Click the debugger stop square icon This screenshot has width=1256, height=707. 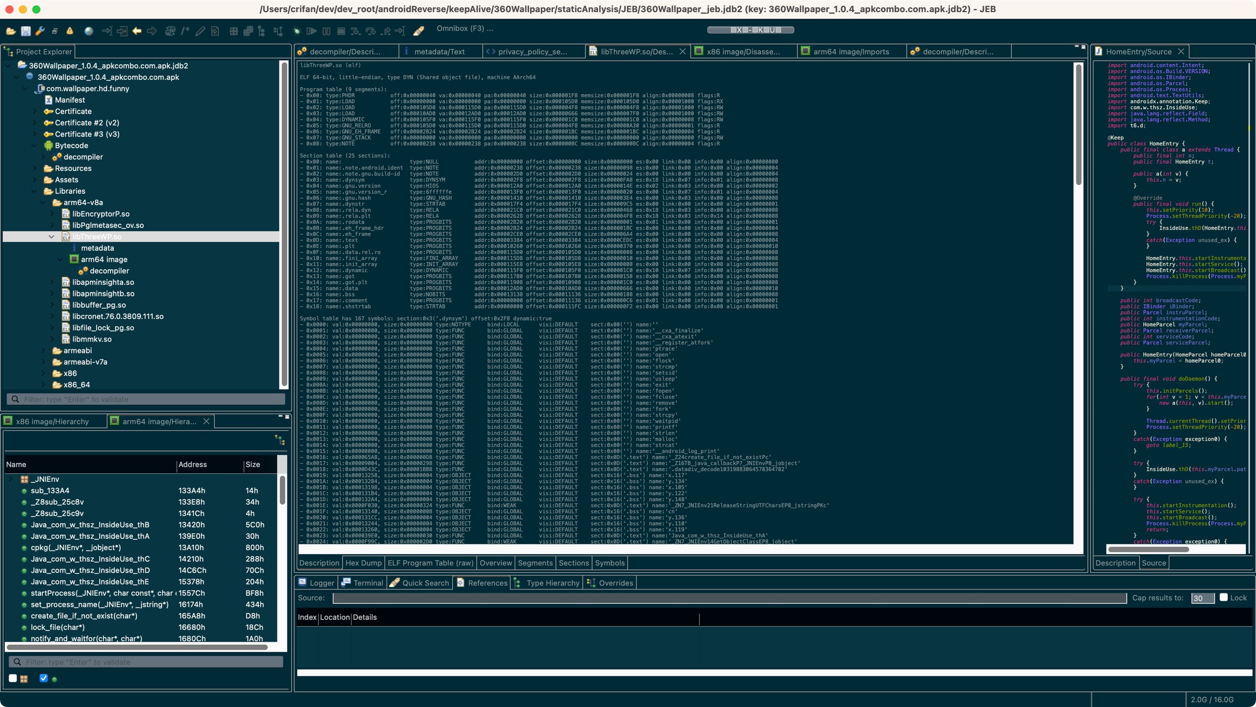point(341,31)
